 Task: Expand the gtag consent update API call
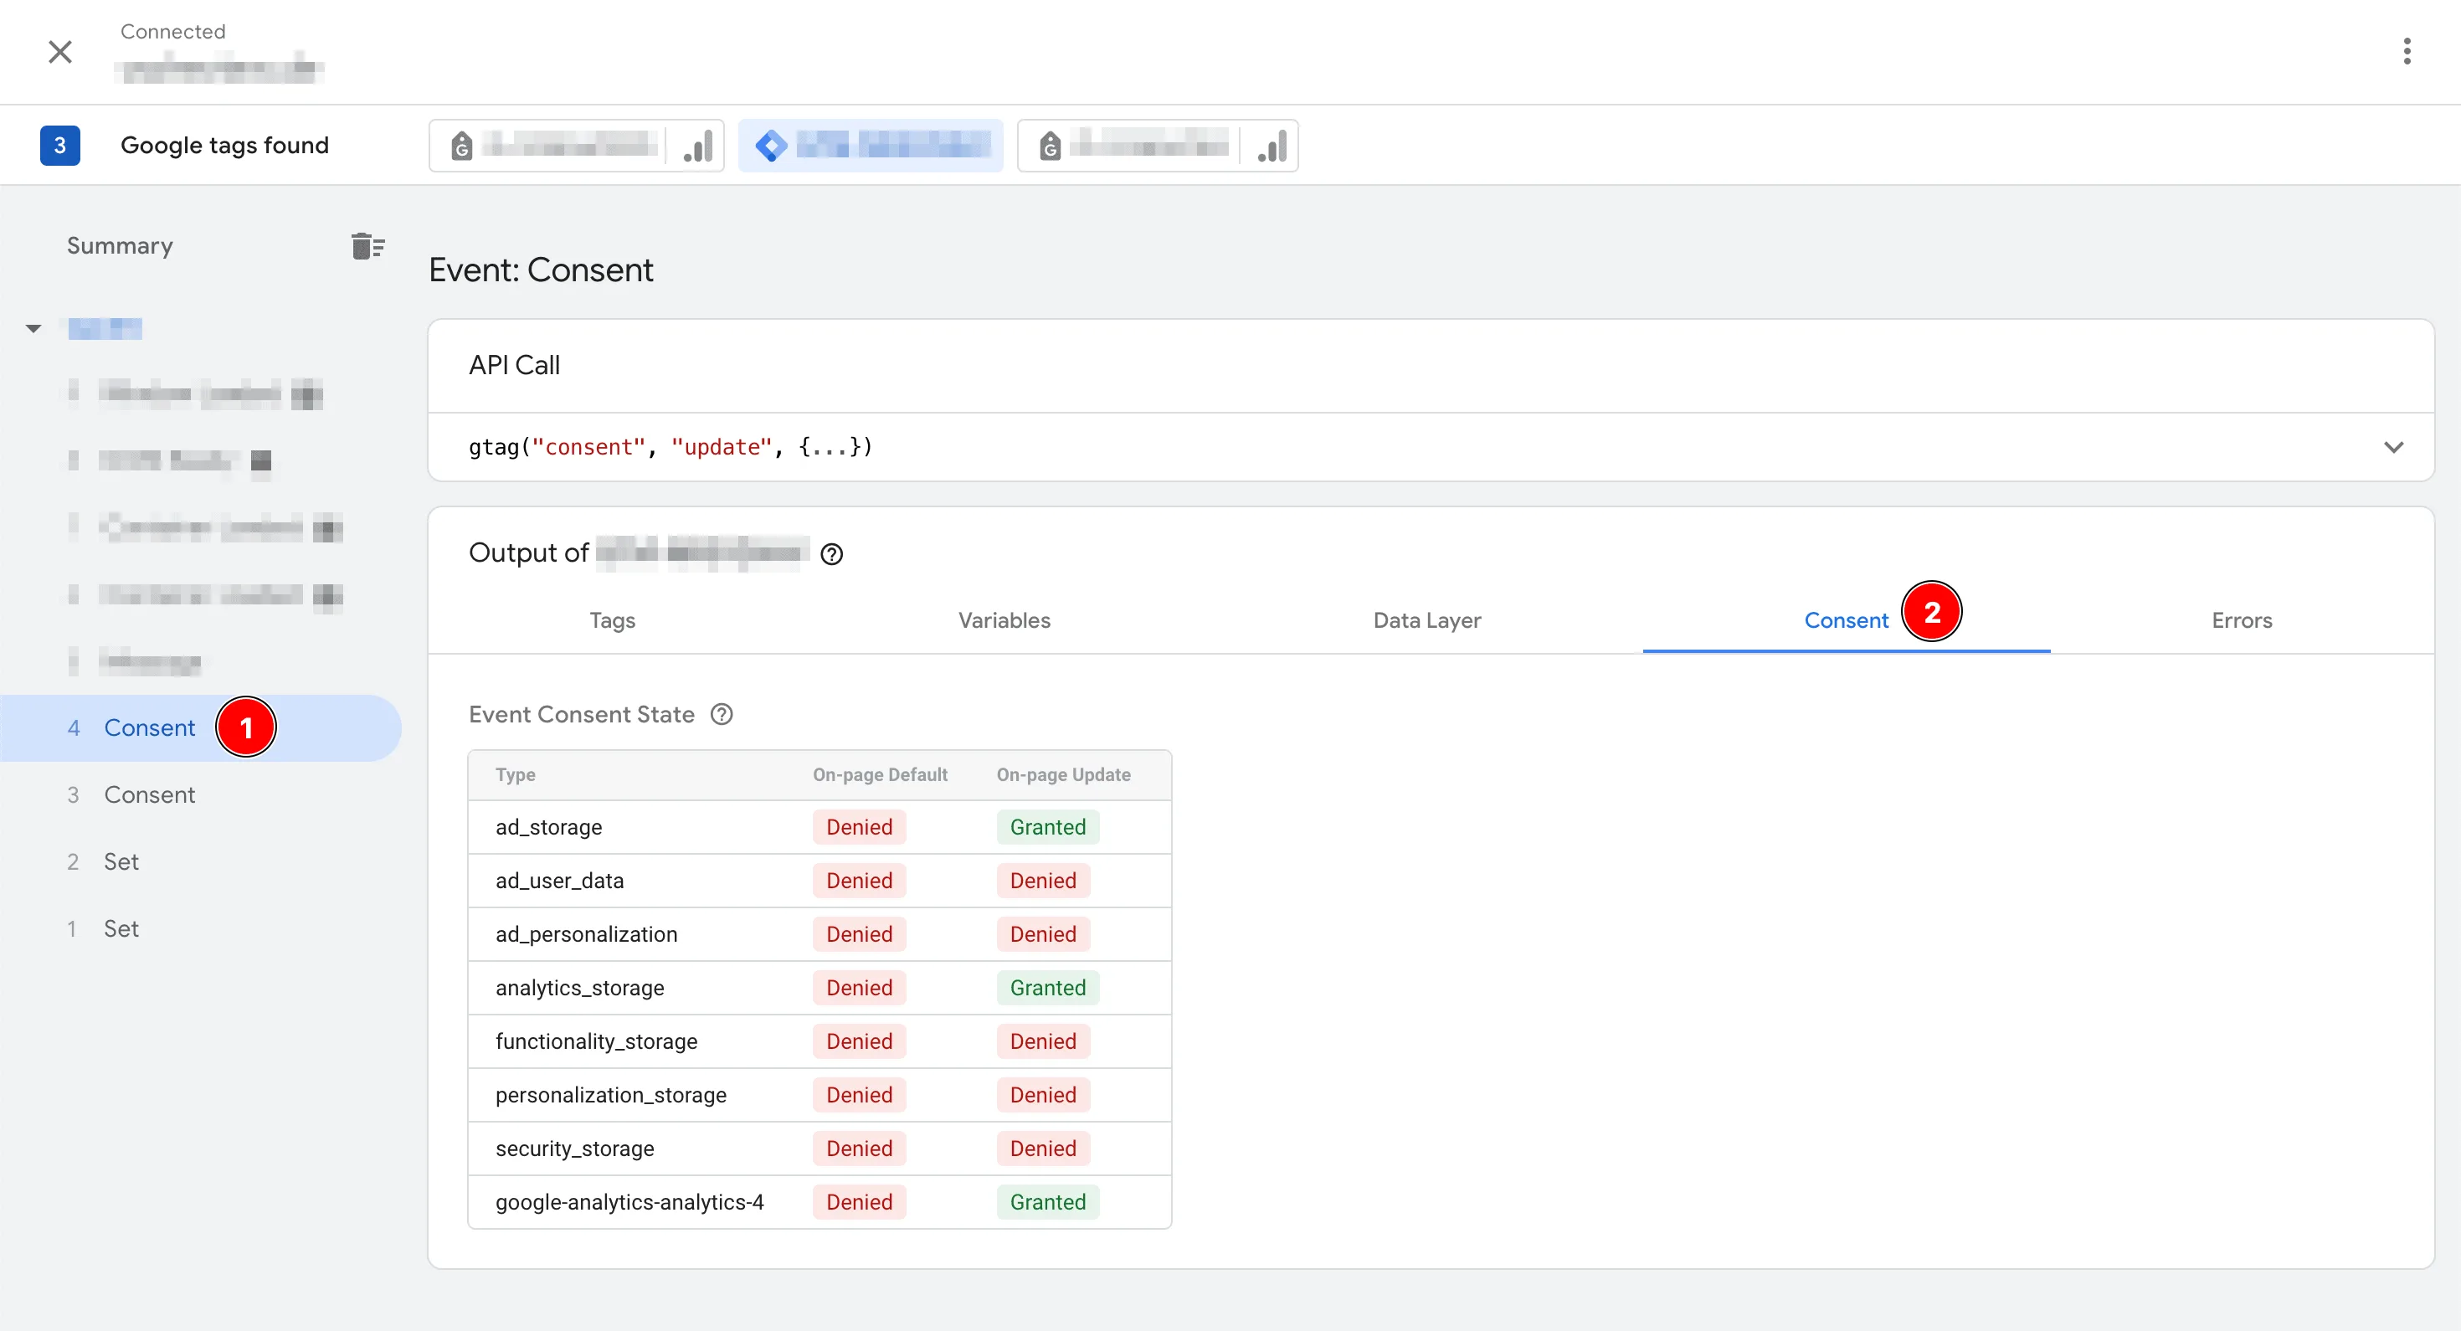(2392, 447)
